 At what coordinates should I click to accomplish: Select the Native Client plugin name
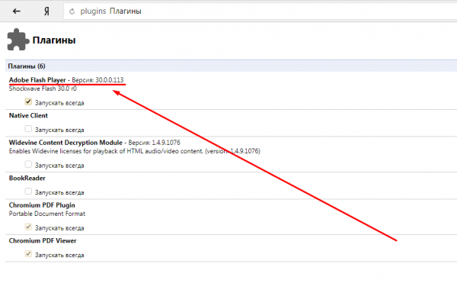point(28,116)
